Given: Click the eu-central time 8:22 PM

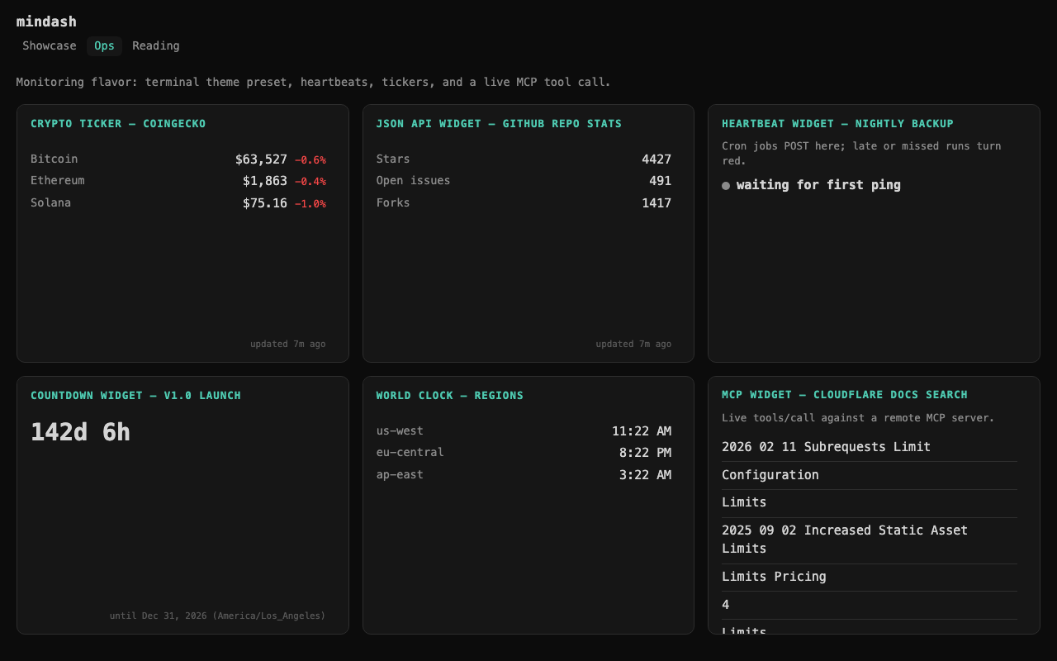Looking at the screenshot, I should click(646, 453).
